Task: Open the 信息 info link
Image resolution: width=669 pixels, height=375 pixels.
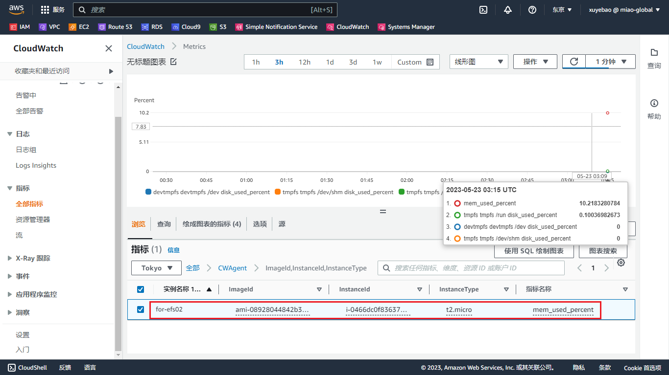Action: point(174,250)
